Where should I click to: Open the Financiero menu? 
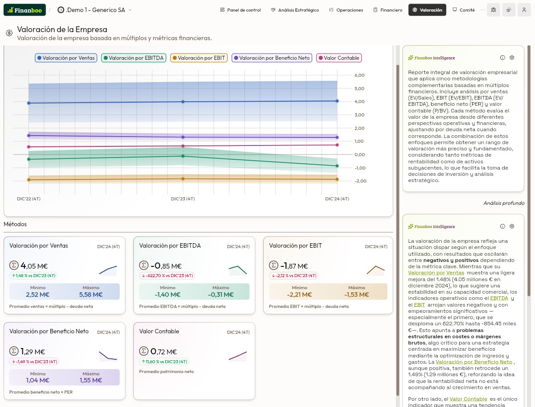click(387, 10)
